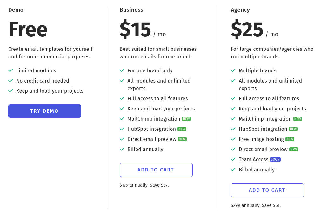Click checkmark beside For one brand only
This screenshot has height=214, width=321.
[x=122, y=70]
